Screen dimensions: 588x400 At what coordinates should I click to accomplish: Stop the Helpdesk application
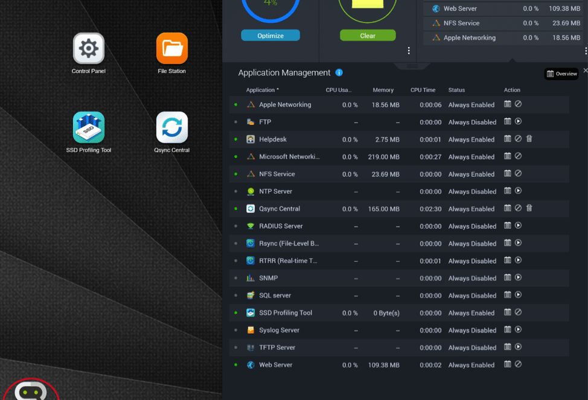tap(518, 139)
